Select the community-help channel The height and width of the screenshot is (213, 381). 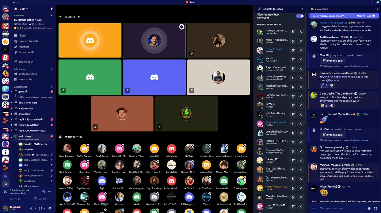click(x=33, y=103)
